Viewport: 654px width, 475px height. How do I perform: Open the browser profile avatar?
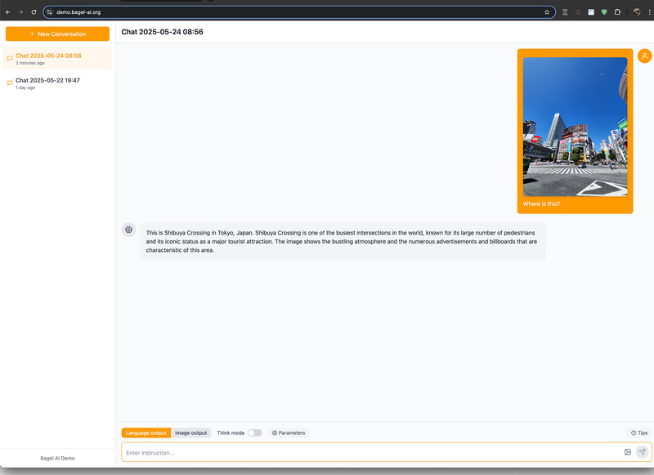pos(637,12)
